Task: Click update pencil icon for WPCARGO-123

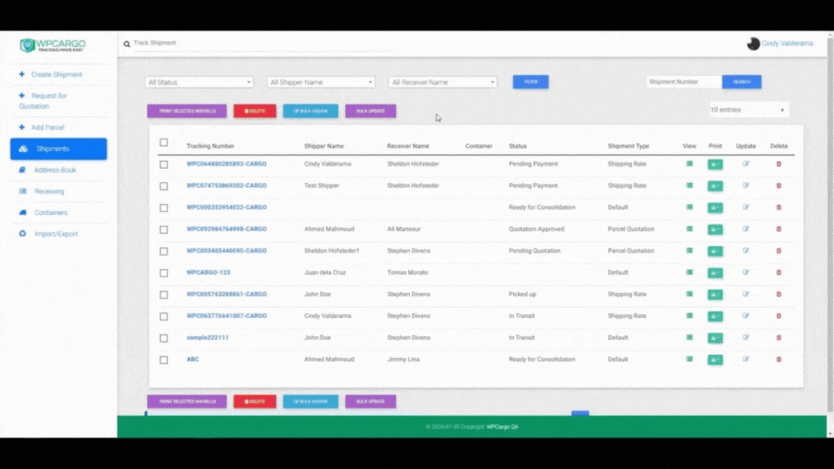Action: click(x=746, y=273)
